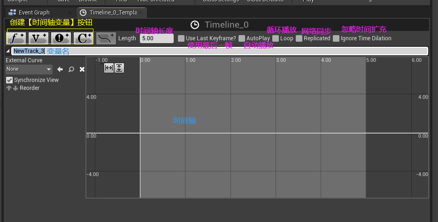Image resolution: width=438 pixels, height=222 pixels.
Task: Enable Loop checkbox
Action: (x=276, y=38)
